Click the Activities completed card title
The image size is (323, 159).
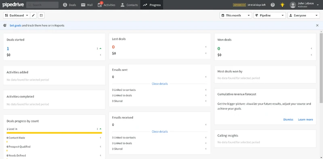point(20,97)
